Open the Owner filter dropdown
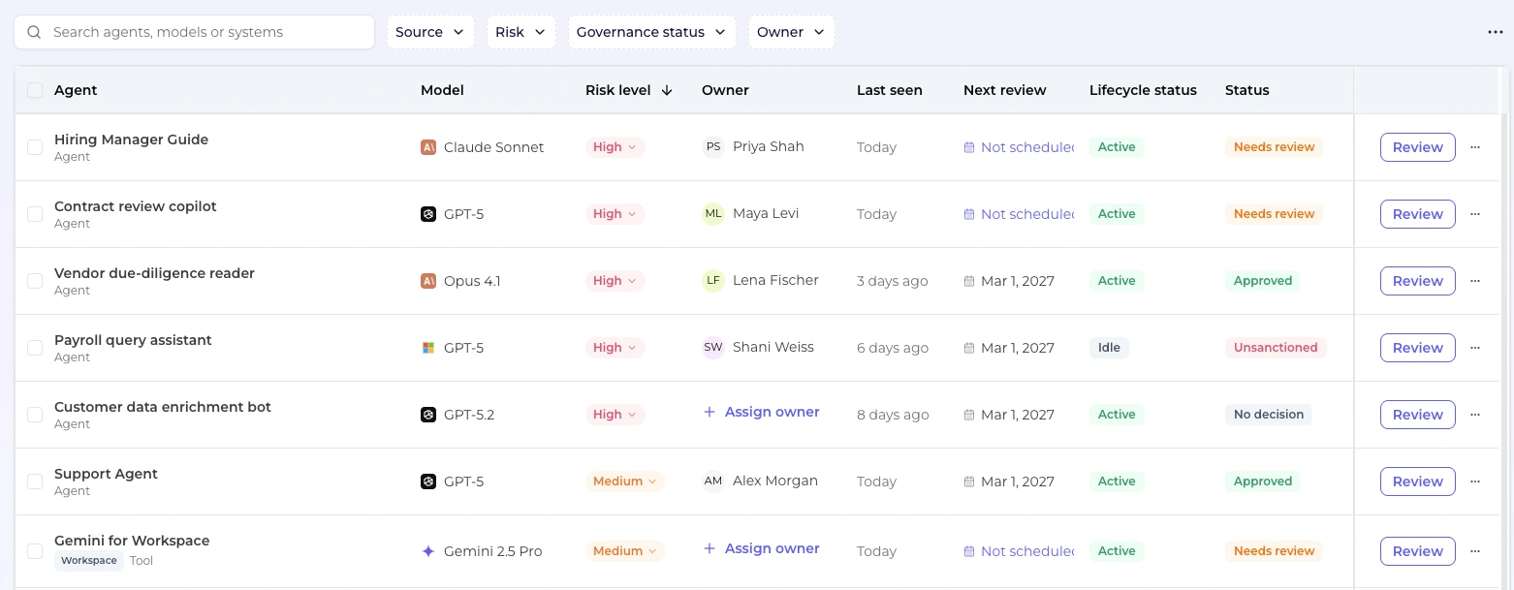This screenshot has width=1514, height=590. click(x=791, y=32)
